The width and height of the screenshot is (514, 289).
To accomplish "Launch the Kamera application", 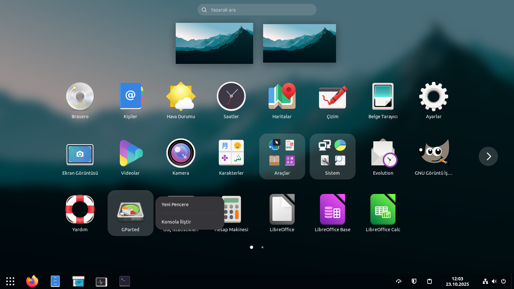I will pyautogui.click(x=181, y=153).
